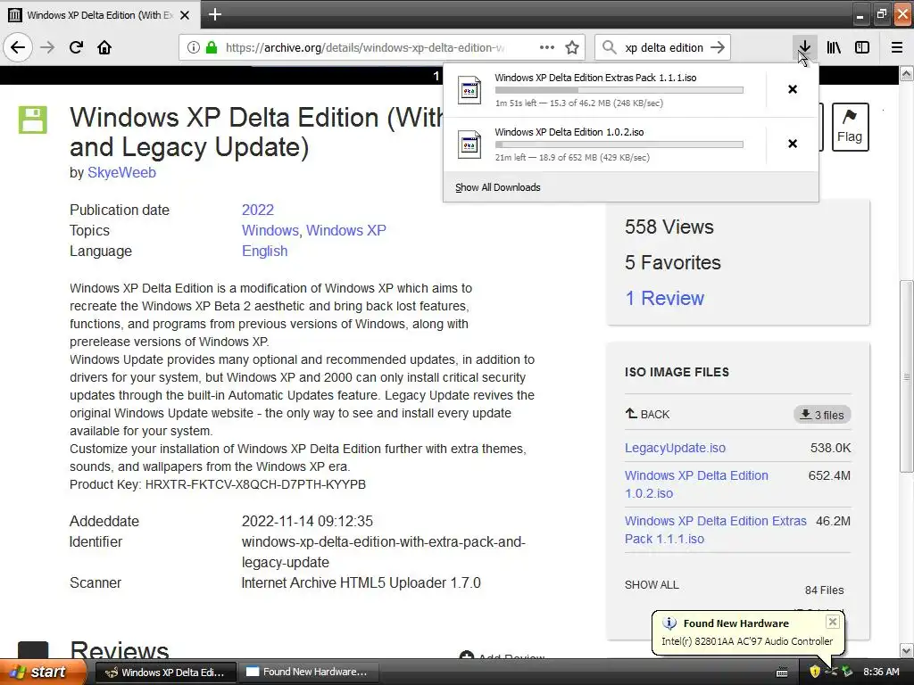Click the network connection tray icon

[847, 673]
